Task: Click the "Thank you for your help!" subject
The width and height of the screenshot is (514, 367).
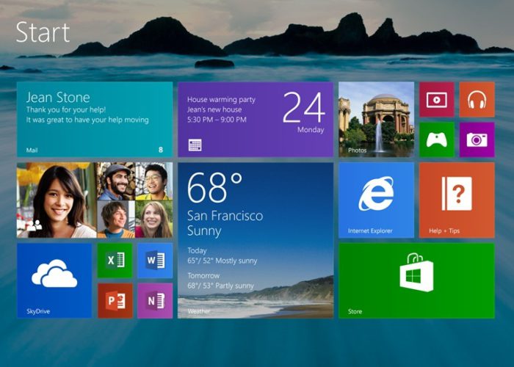Action: click(66, 110)
